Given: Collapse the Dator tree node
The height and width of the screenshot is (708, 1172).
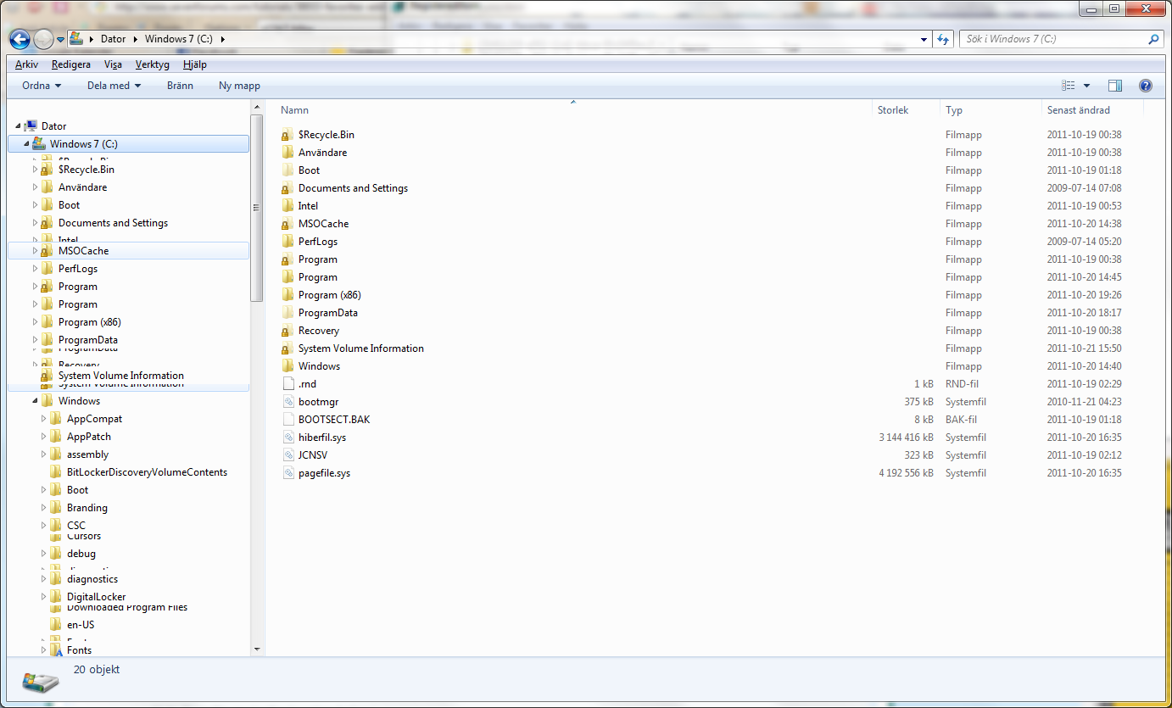Looking at the screenshot, I should point(19,126).
